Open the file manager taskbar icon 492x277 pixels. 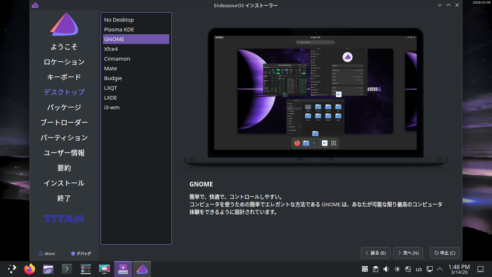point(48,269)
